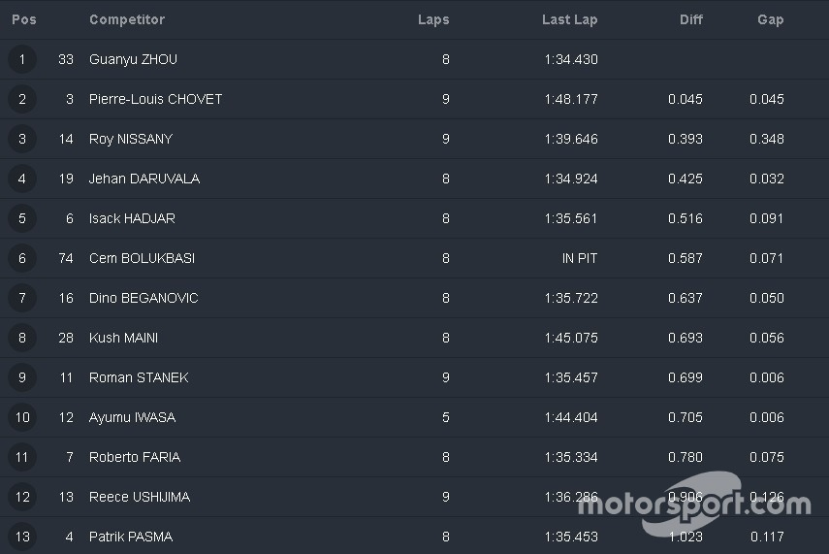The image size is (829, 554).
Task: Select competitor Pierre-Louis CHOVET
Action: click(155, 99)
